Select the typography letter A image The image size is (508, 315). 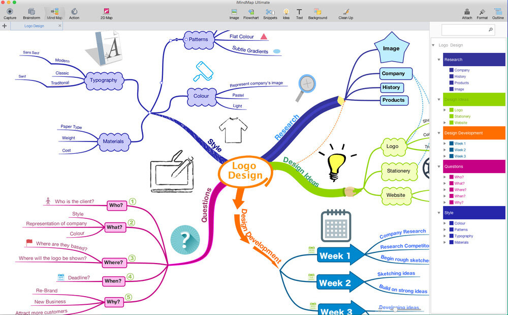105,48
